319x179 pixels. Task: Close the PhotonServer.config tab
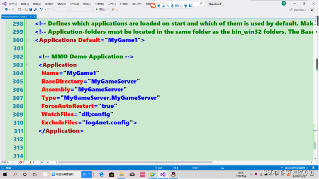(34, 17)
